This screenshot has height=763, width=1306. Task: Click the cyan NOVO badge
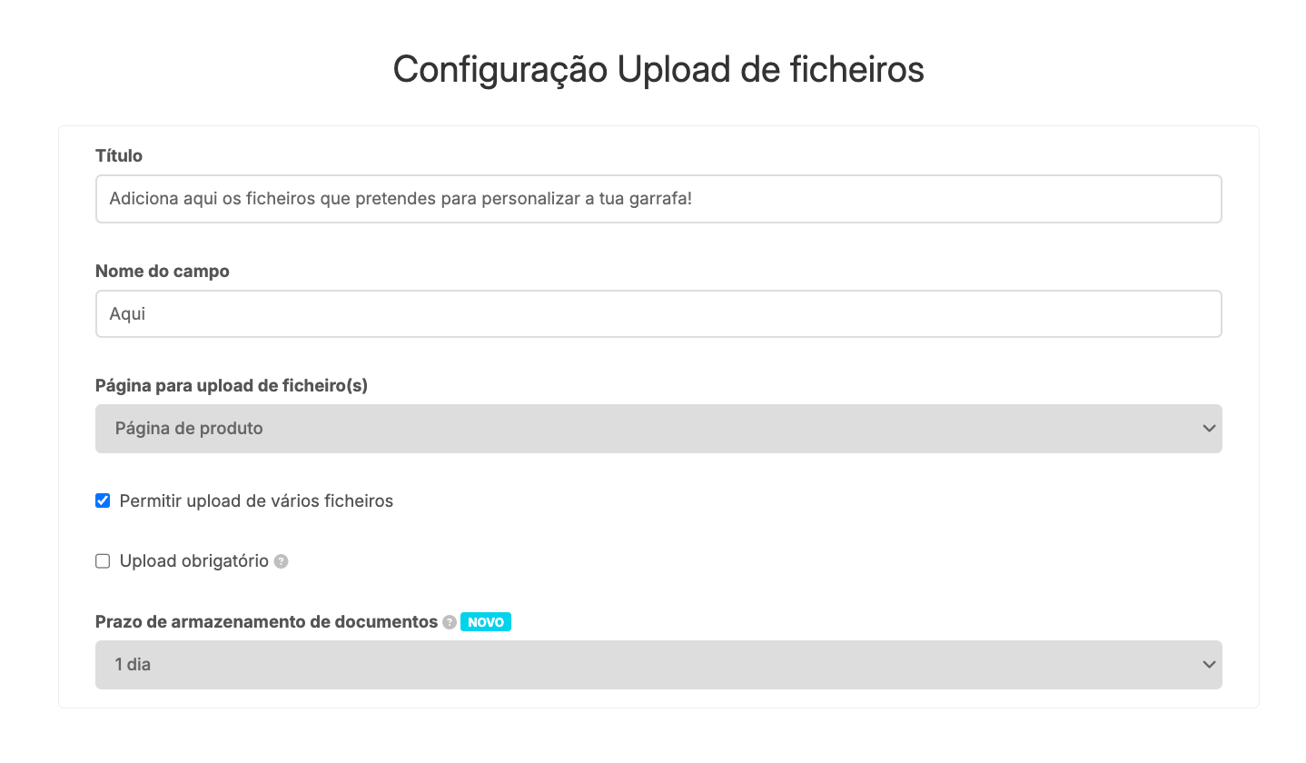[485, 621]
